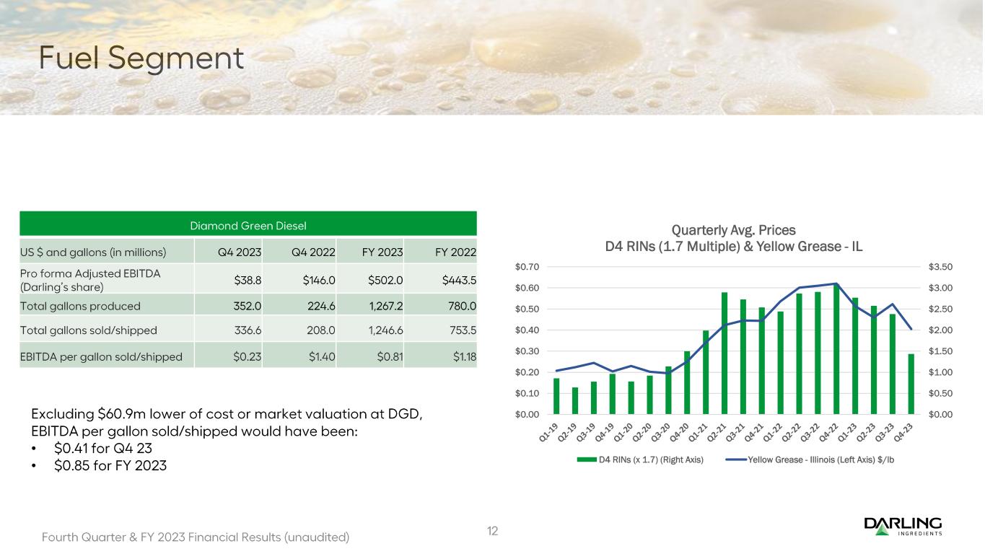Click the slide page number 12
985x554 pixels.
click(492, 532)
